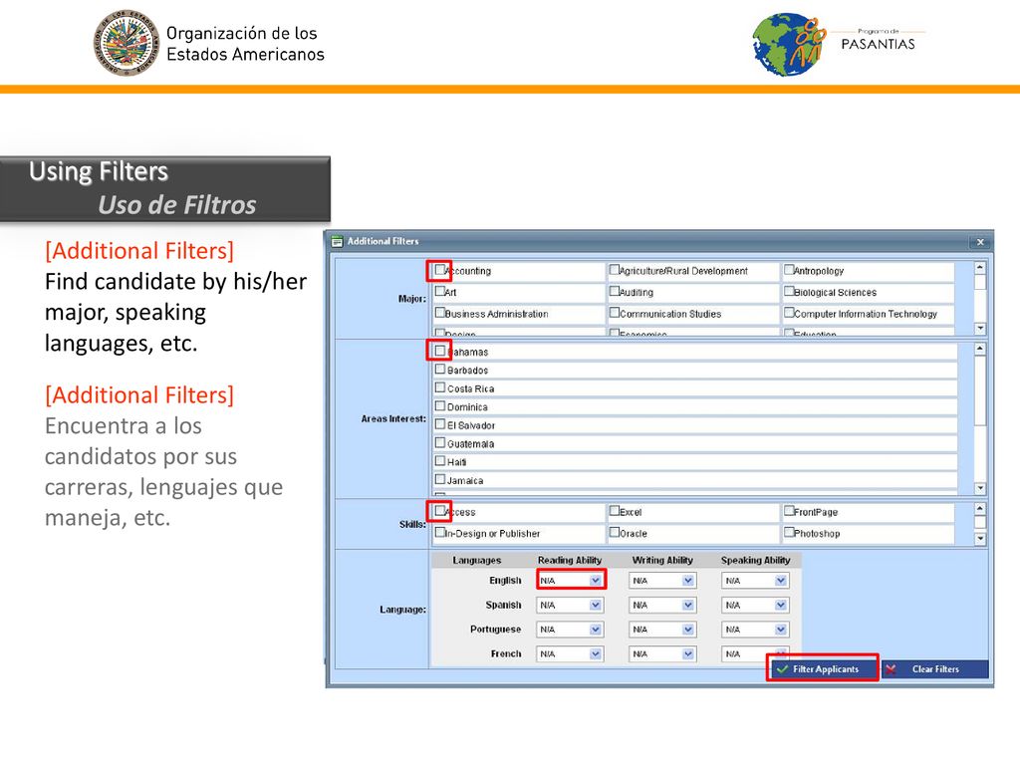Select the Dominica checkbox
This screenshot has width=1020, height=765.
click(x=440, y=406)
